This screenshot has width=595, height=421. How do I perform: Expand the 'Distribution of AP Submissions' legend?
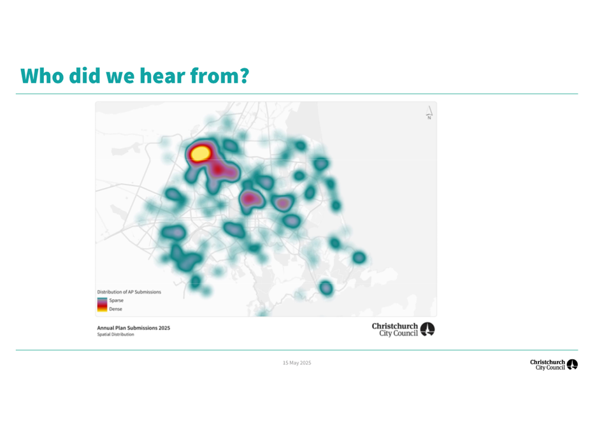click(128, 291)
